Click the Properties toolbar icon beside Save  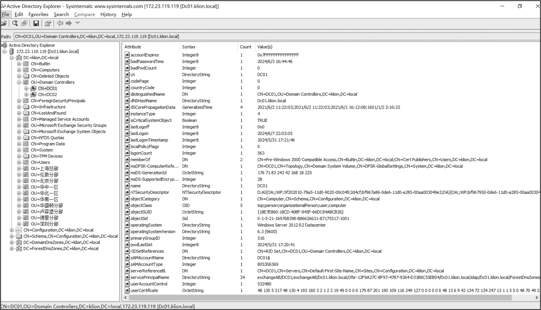(x=48, y=23)
